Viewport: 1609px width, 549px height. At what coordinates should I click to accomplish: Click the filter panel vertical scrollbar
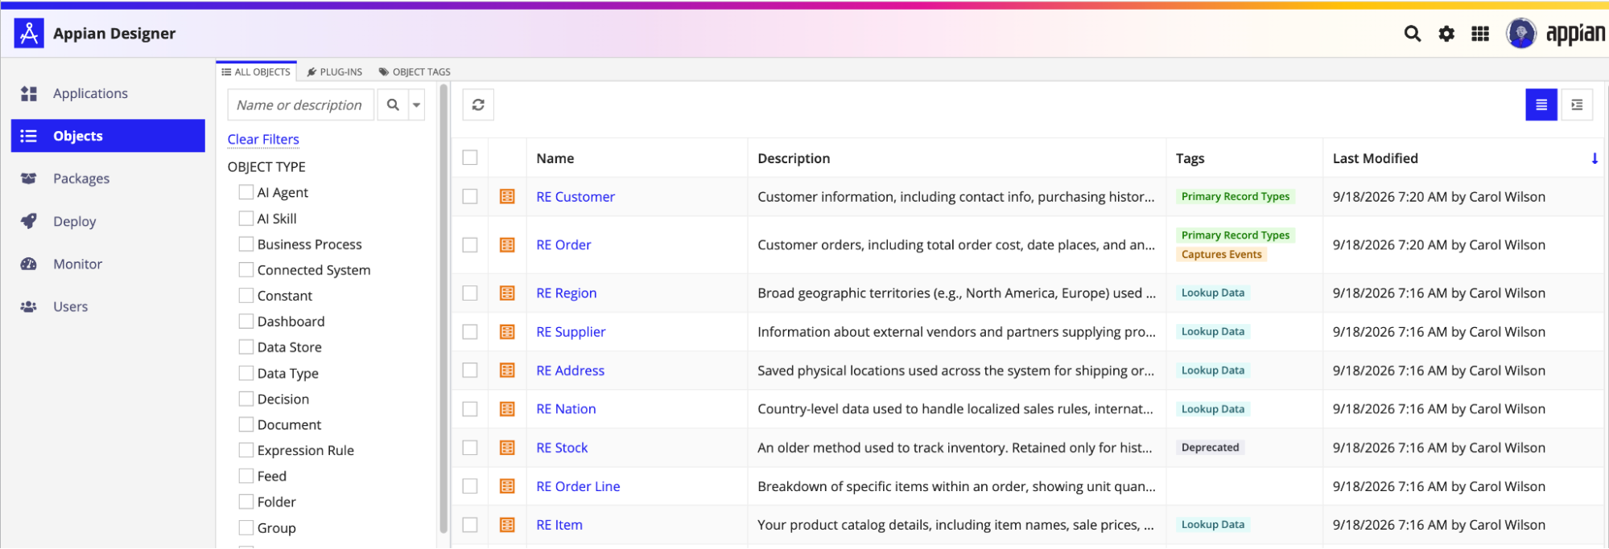tap(444, 309)
